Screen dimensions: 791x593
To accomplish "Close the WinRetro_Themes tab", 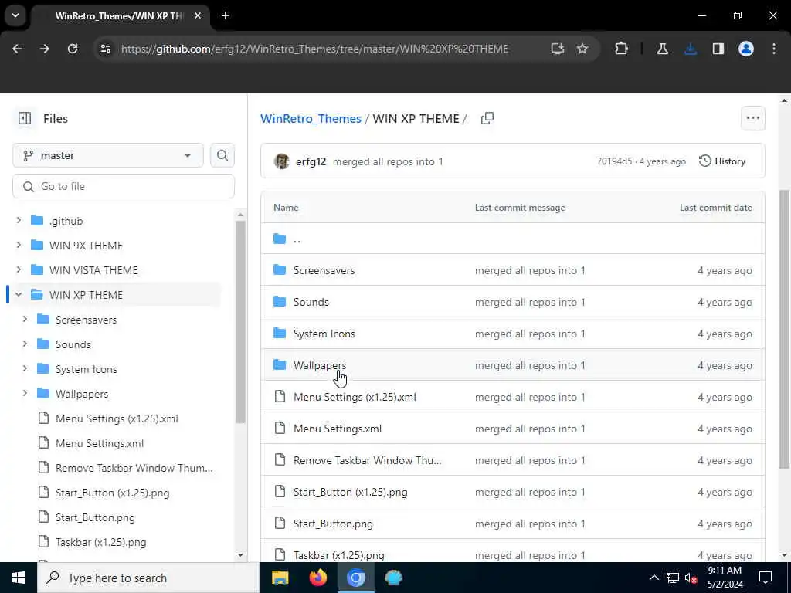I will 198,15.
